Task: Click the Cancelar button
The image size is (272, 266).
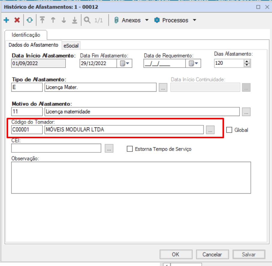Action: pos(212,255)
